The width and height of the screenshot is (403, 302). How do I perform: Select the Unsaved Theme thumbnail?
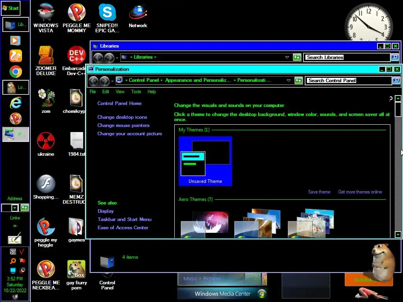205,161
